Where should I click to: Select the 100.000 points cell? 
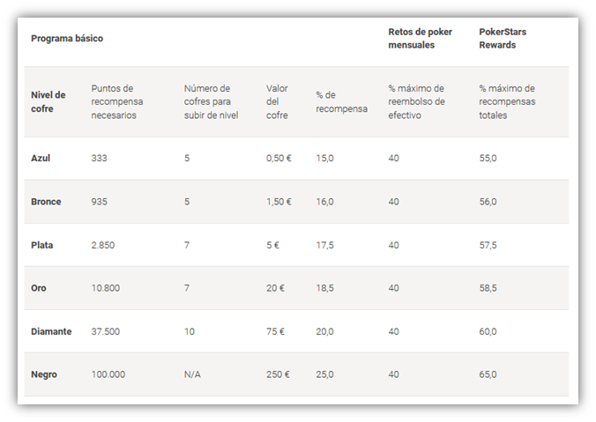(x=108, y=374)
